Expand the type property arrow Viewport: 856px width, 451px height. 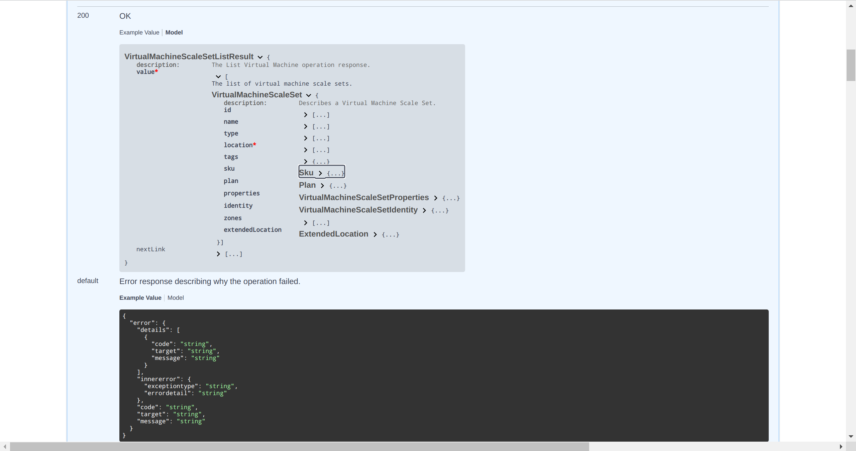[x=306, y=138]
